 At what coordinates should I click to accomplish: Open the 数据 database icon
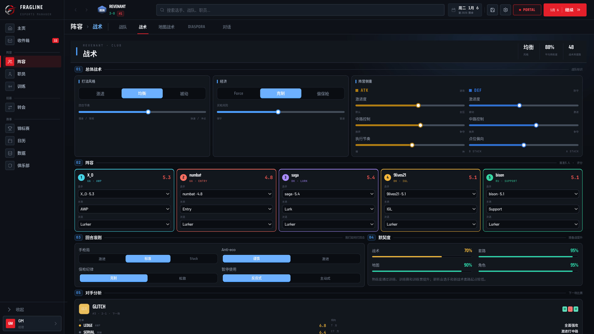[x=10, y=153]
